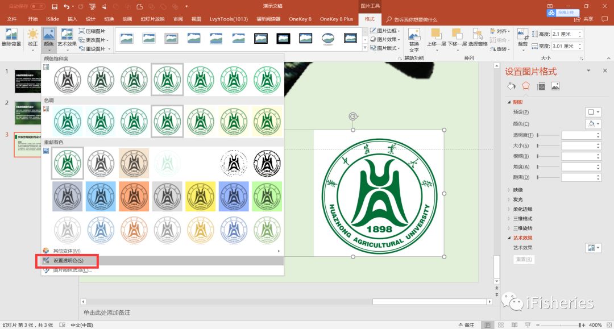Viewport: 614px width, 329px height.
Task: Select the Picture tab icon in format pane
Action: tap(555, 86)
